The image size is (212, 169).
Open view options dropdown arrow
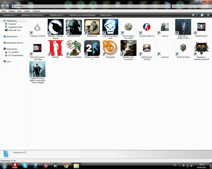click(x=197, y=15)
